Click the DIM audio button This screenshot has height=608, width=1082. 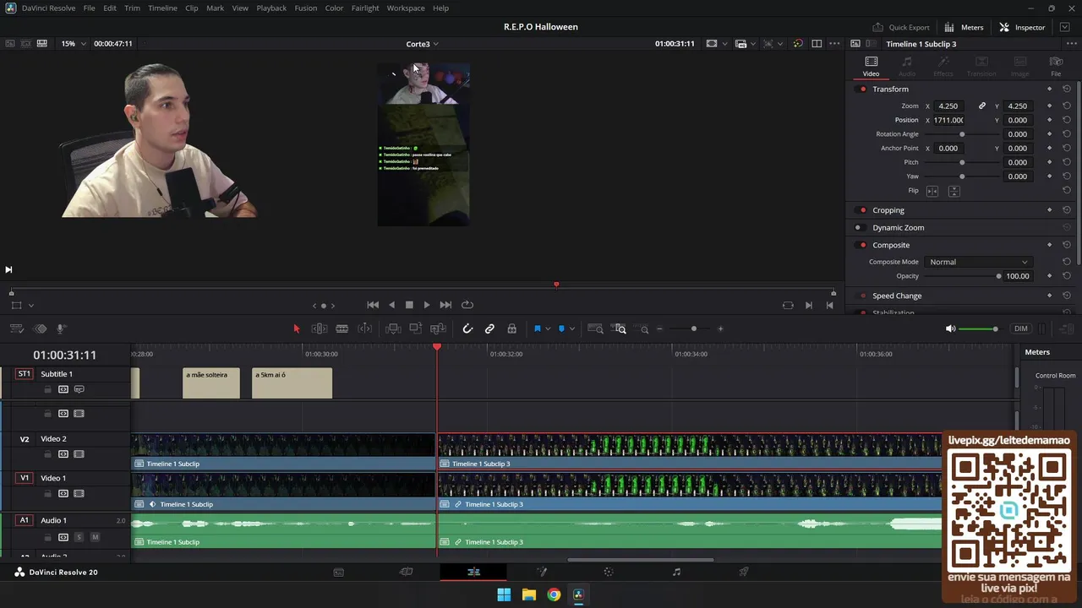(x=1021, y=328)
